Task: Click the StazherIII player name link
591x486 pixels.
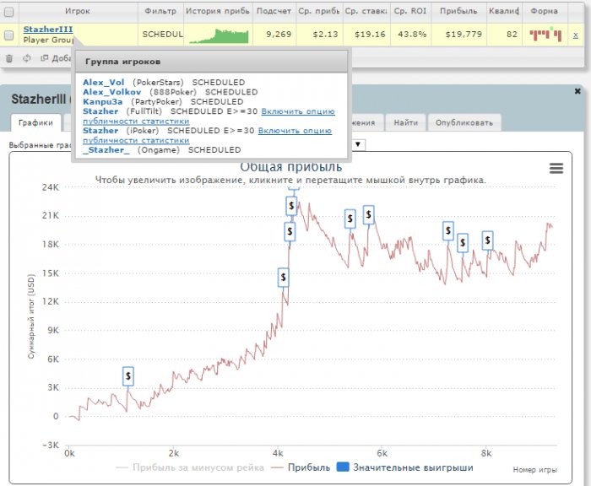Action: click(x=48, y=30)
